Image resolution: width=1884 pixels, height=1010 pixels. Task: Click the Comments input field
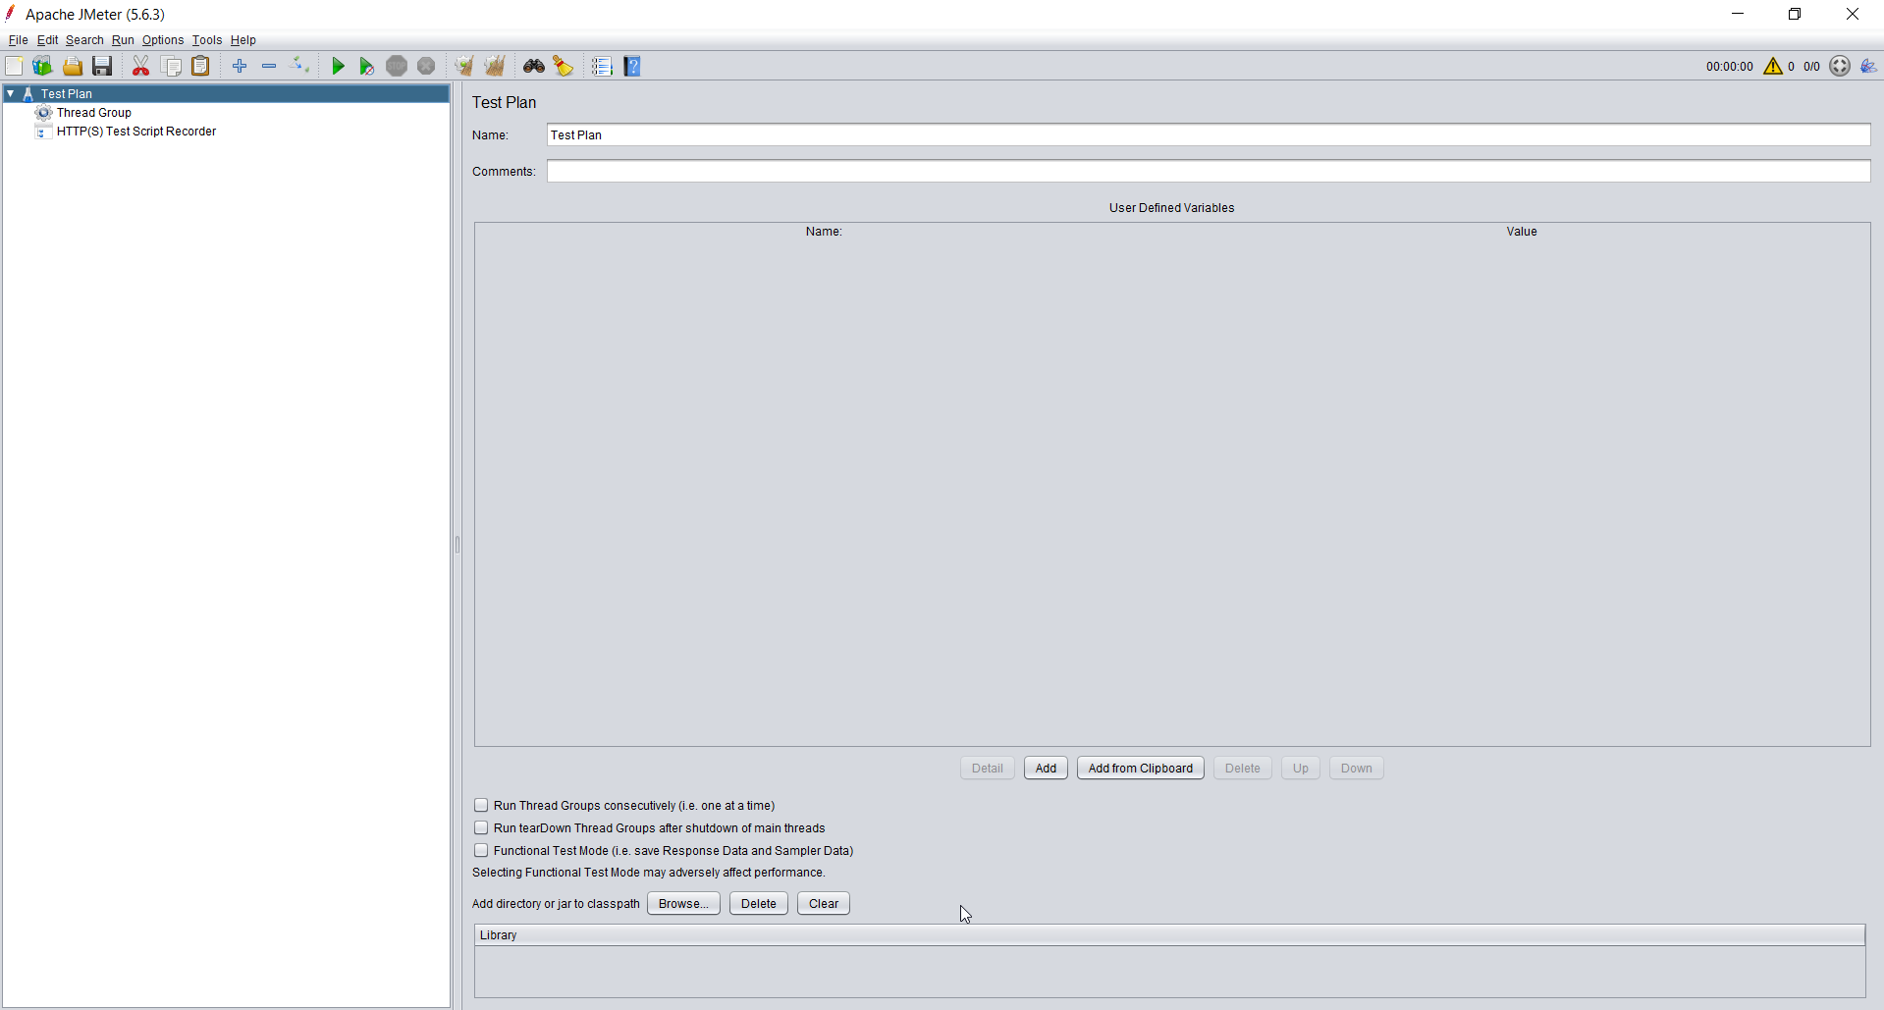(1208, 172)
